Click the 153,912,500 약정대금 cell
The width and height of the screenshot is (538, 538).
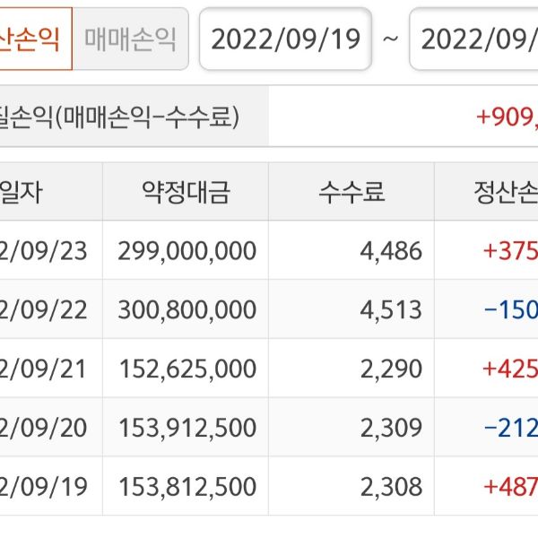[187, 428]
